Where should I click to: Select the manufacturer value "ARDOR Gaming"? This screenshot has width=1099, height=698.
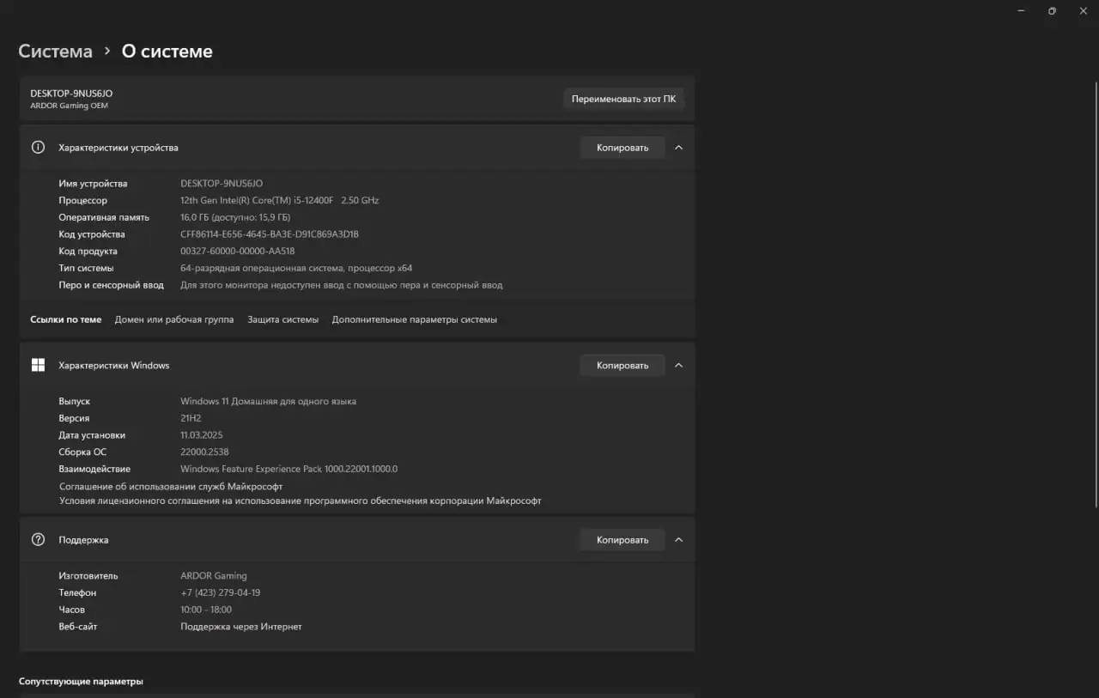pyautogui.click(x=214, y=576)
